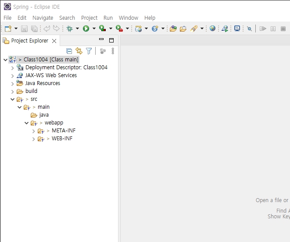
Task: Open the New wizard dropdown arrow
Action: [16, 28]
